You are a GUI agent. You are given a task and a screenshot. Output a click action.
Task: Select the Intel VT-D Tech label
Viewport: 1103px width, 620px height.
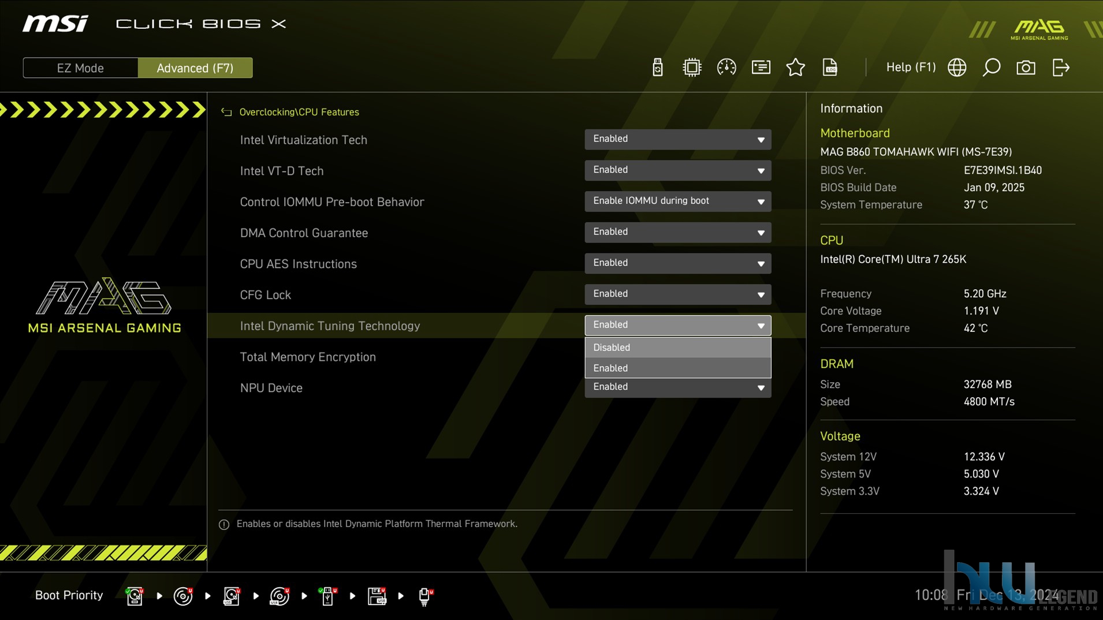click(281, 171)
